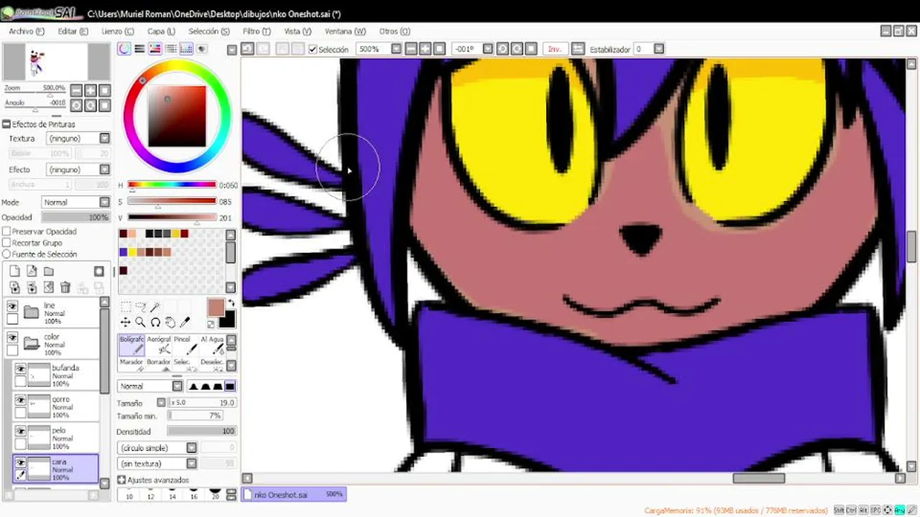Zoom out in the navigator panel
The image size is (920, 517).
pos(77,90)
